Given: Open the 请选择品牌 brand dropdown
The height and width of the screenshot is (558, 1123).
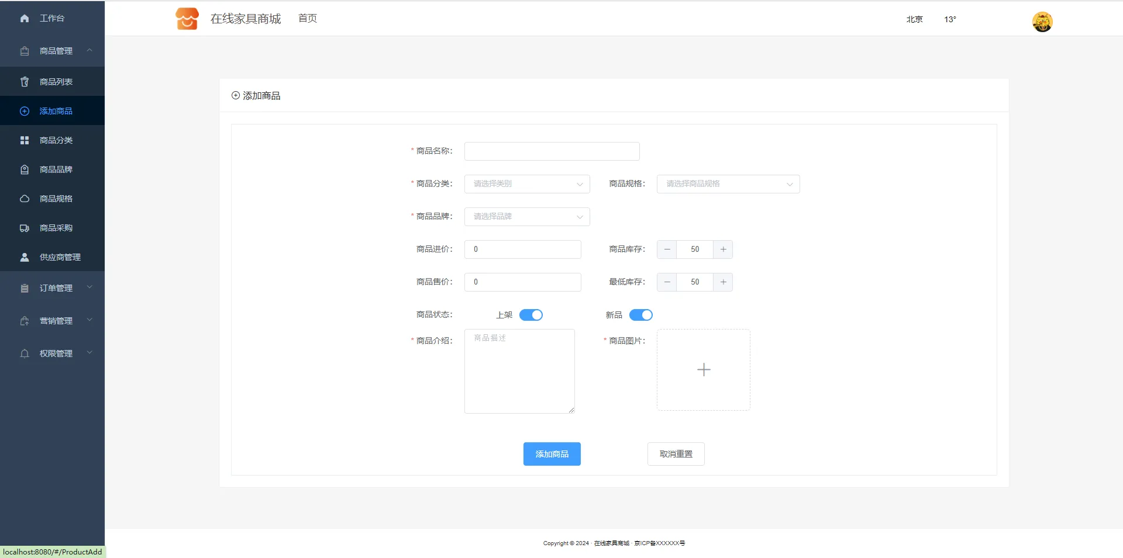Looking at the screenshot, I should click(x=527, y=217).
